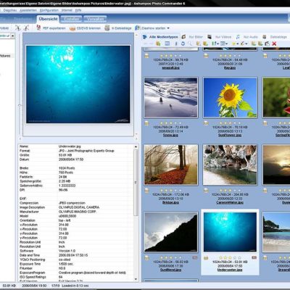
Task: Switch to the Verwalten tab
Action: pyautogui.click(x=95, y=19)
